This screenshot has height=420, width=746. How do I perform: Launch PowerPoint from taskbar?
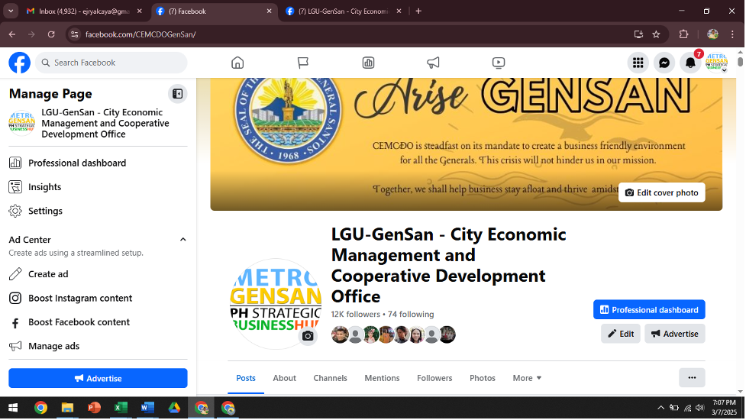click(94, 408)
